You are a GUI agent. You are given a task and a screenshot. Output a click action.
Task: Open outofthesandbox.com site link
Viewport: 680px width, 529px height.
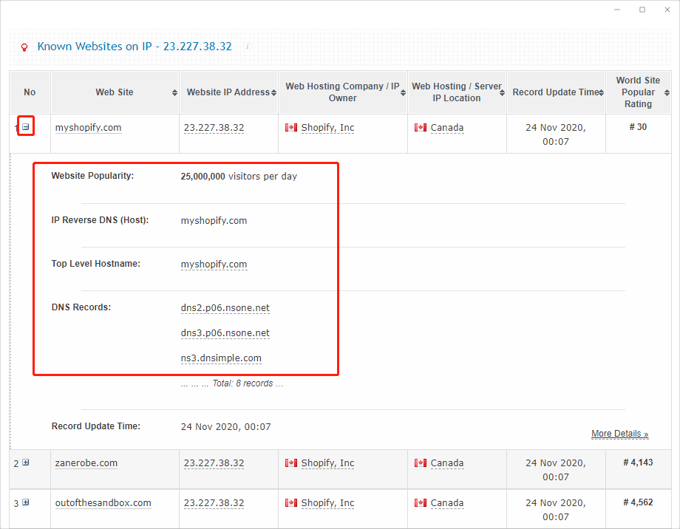pyautogui.click(x=103, y=503)
